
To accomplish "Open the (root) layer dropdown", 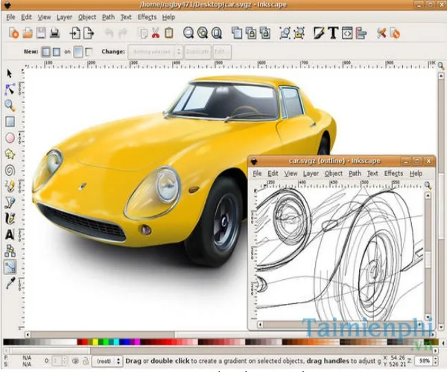I will [x=107, y=361].
